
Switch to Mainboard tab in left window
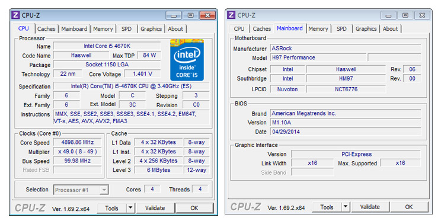click(74, 29)
